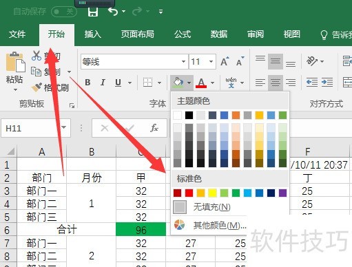The image size is (352, 267).
Task: Click the Decrease Font Size icon
Action: coord(240,61)
